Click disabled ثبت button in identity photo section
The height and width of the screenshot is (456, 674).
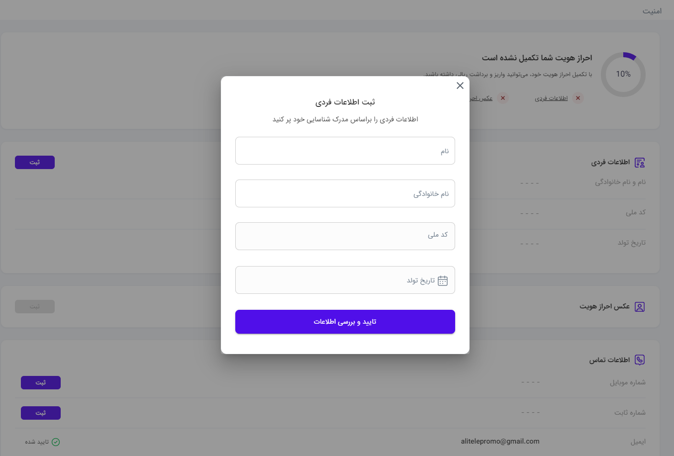coord(35,307)
